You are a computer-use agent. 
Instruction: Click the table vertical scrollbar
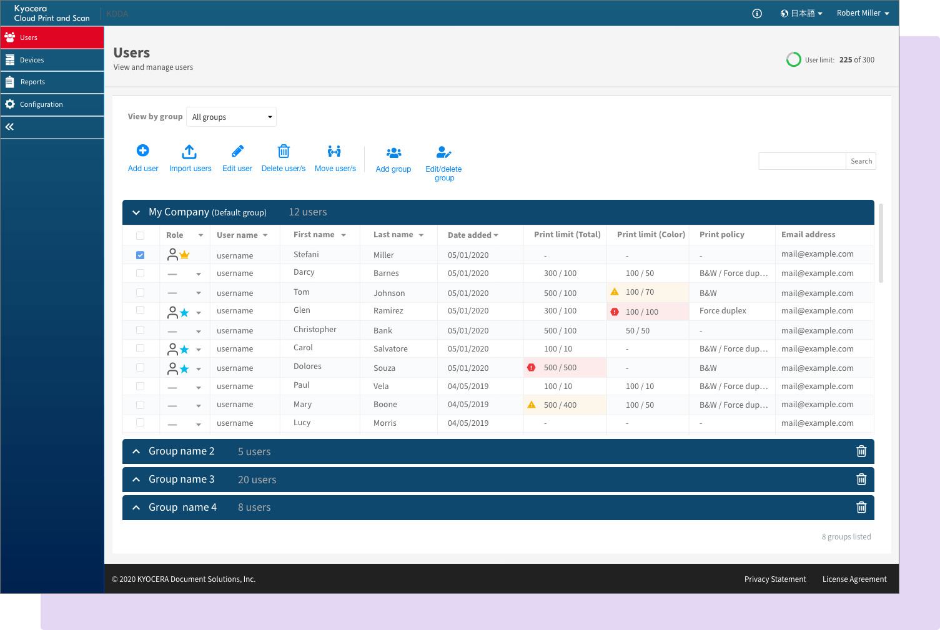881,243
